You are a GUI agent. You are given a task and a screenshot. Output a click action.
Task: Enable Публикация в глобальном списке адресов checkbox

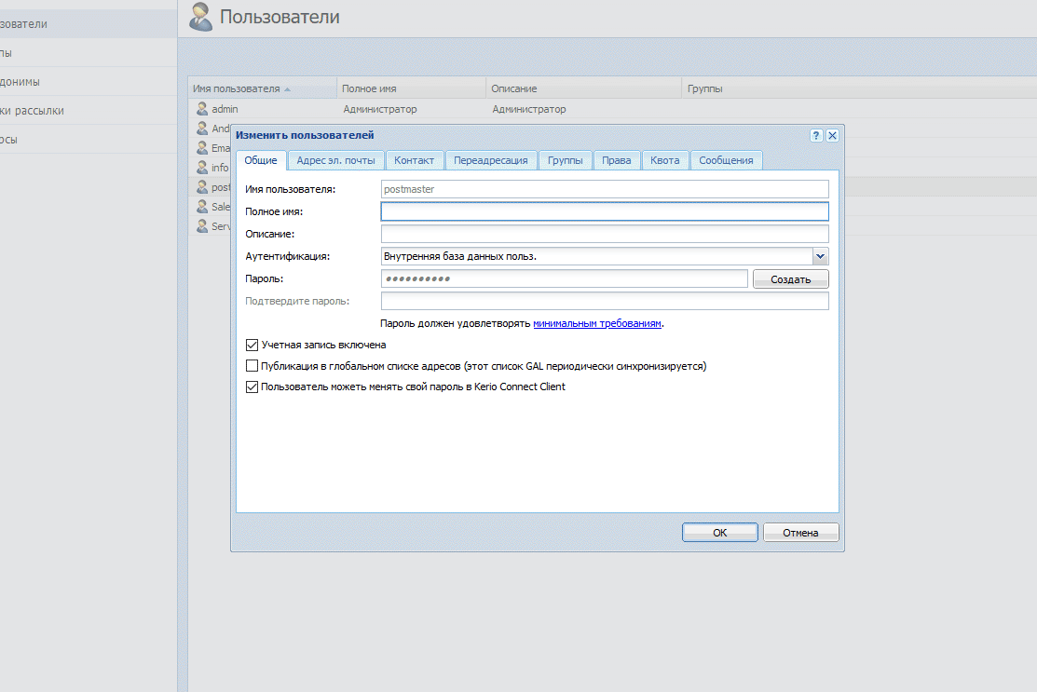click(252, 366)
